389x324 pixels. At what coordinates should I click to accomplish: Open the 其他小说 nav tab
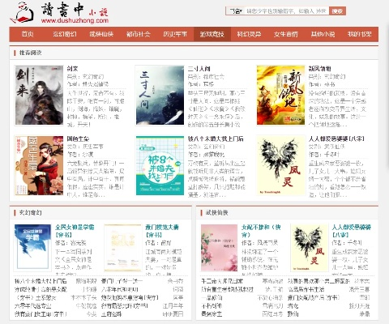coord(323,34)
